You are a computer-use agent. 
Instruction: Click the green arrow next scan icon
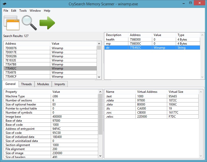pos(47,23)
